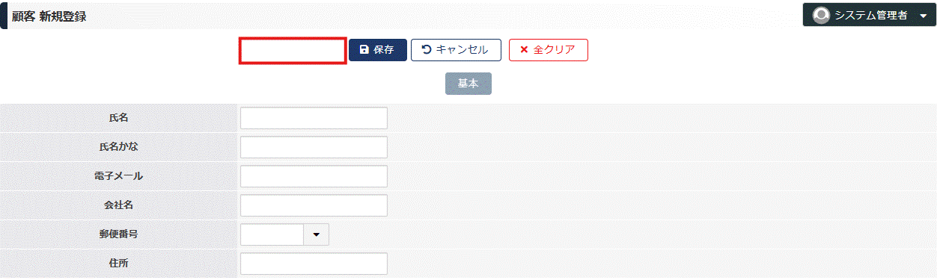Click the 電子メール field label
937x280 pixels.
pyautogui.click(x=118, y=176)
